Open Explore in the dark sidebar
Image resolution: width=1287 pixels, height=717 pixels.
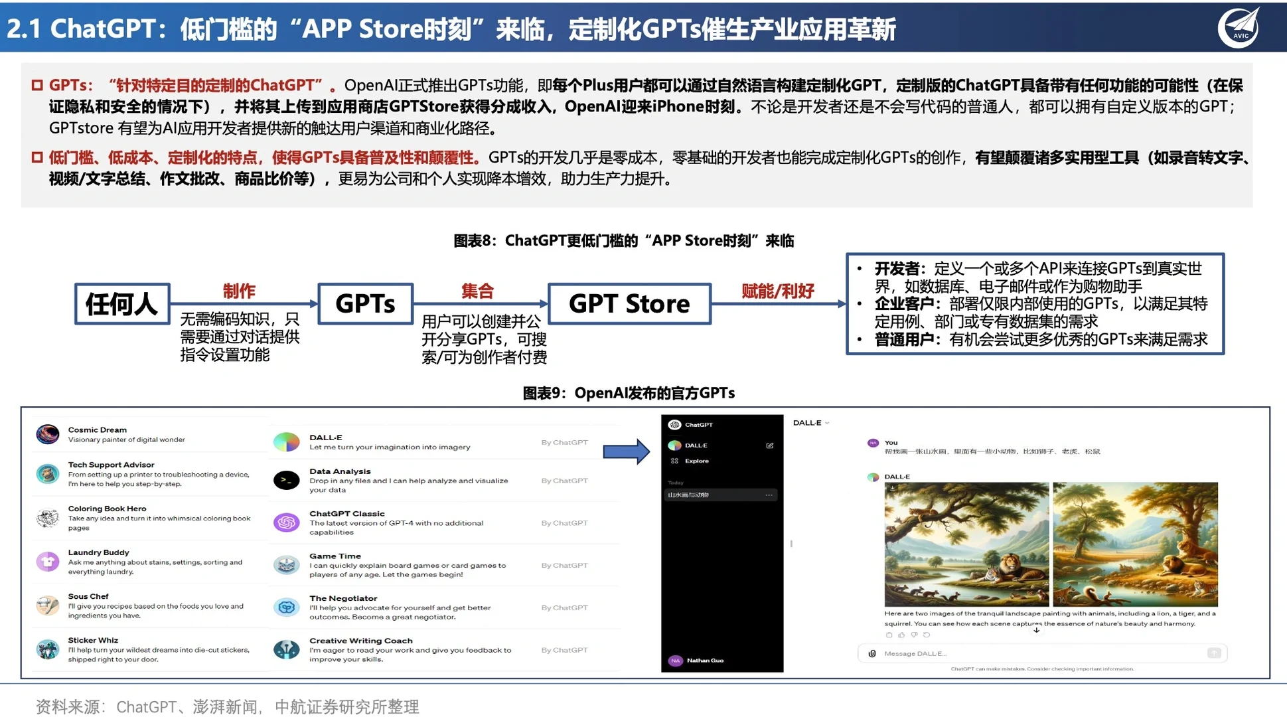(x=689, y=461)
